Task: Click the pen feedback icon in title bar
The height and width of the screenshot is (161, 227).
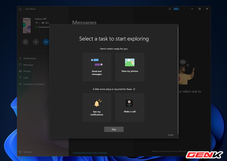Action: (x=170, y=9)
